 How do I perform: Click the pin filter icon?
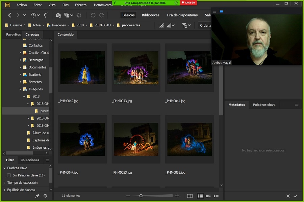point(37,196)
